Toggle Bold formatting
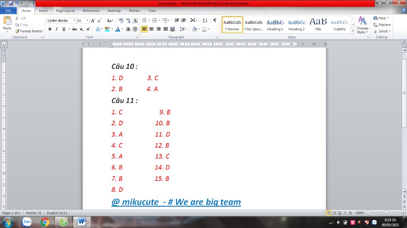Image resolution: width=407 pixels, height=228 pixels. click(50, 29)
